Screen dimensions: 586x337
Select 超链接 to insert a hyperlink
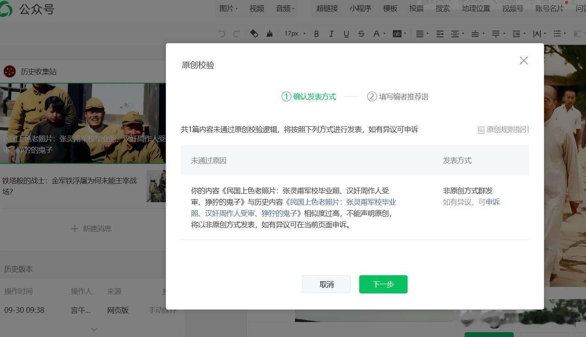click(327, 8)
